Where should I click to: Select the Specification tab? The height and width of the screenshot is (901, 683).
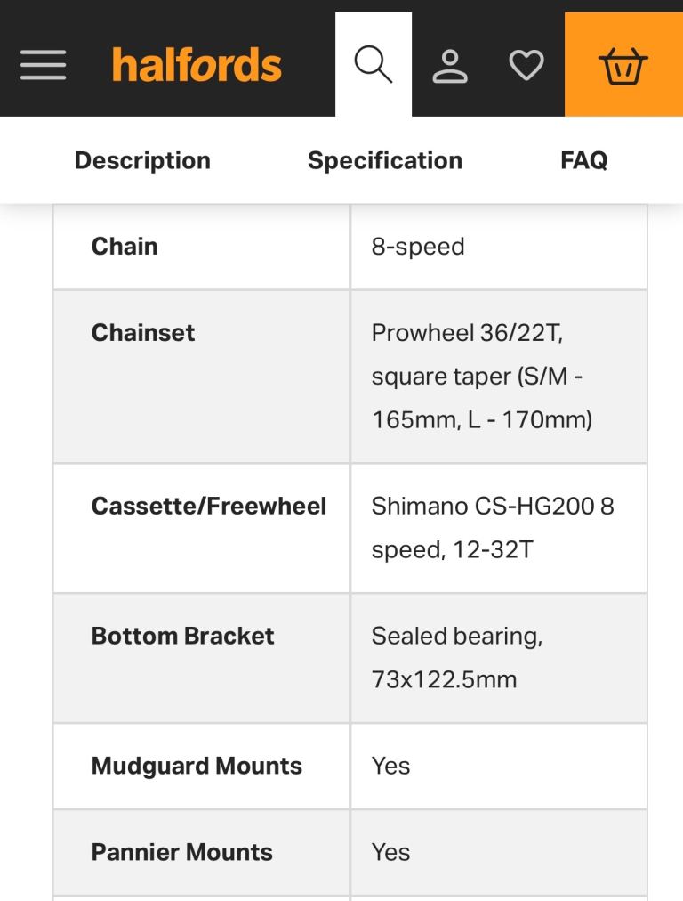(x=384, y=160)
